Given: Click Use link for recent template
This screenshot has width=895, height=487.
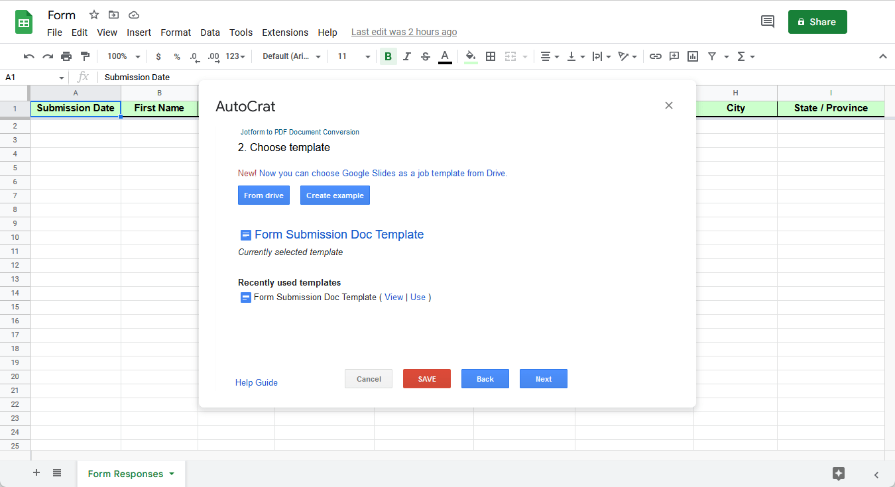Looking at the screenshot, I should point(418,298).
